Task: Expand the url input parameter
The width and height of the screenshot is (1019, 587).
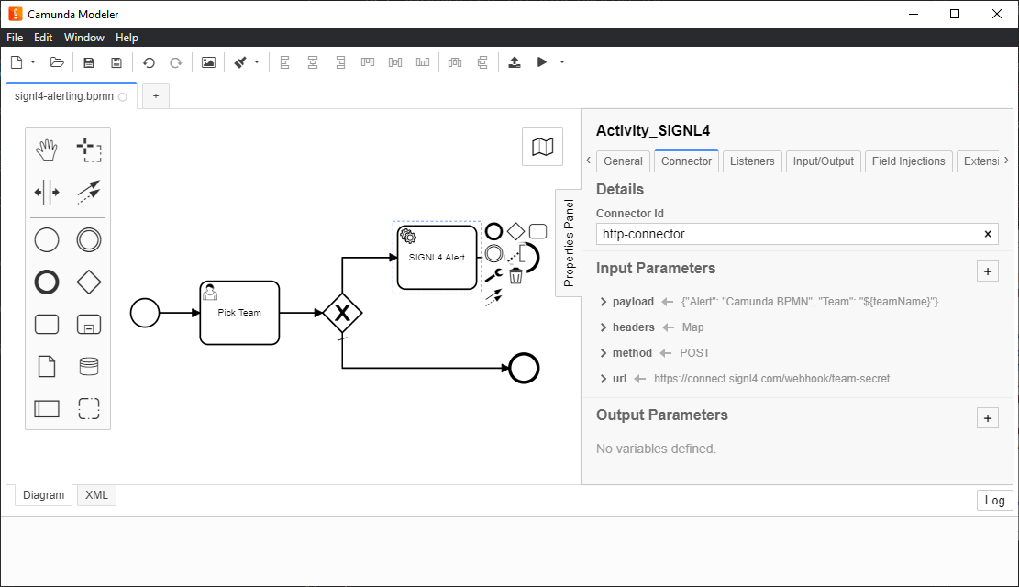Action: pos(604,379)
